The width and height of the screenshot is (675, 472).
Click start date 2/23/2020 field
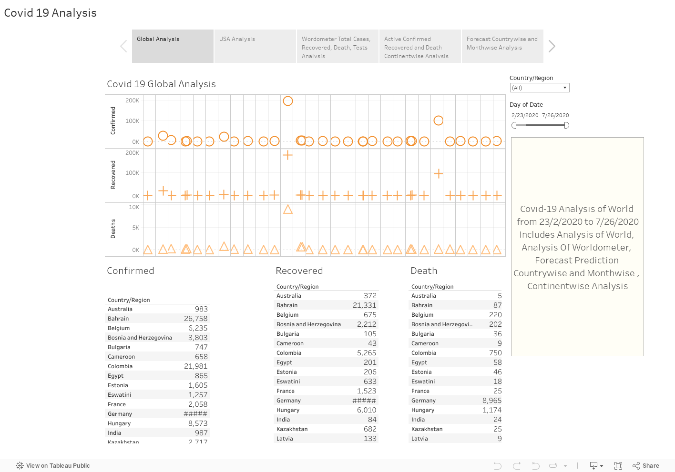click(525, 115)
